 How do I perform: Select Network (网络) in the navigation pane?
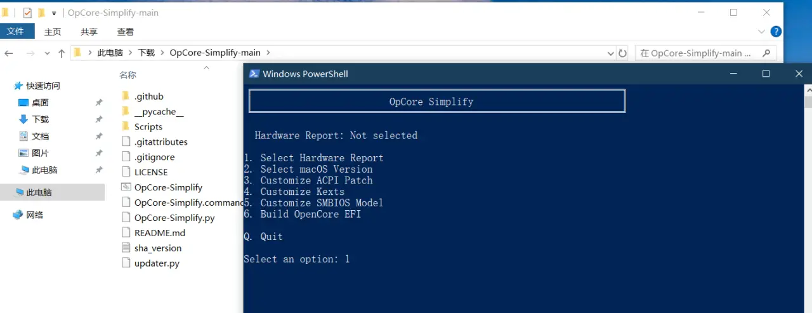(x=34, y=215)
